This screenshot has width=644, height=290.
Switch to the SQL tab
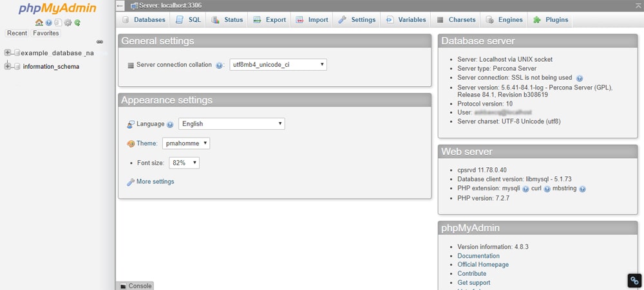tap(189, 20)
